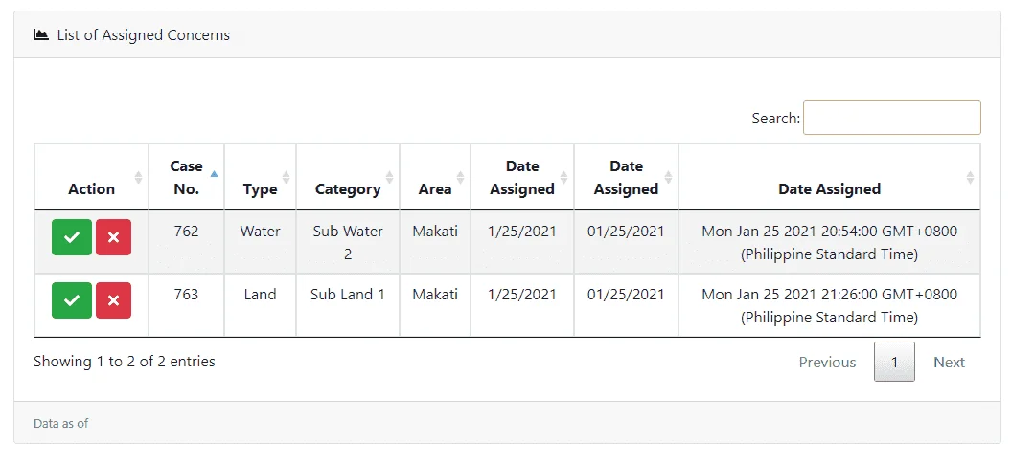Screen dimensions: 1012x463
Task: Sort the table by Case No. column
Action: 187,177
